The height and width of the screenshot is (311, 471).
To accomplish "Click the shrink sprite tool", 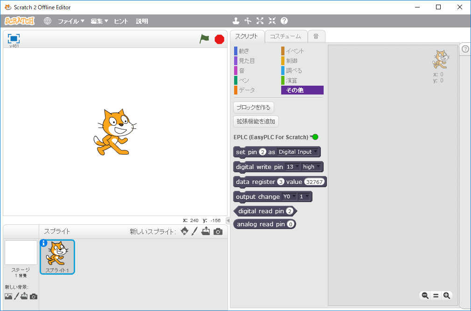I will (x=272, y=21).
